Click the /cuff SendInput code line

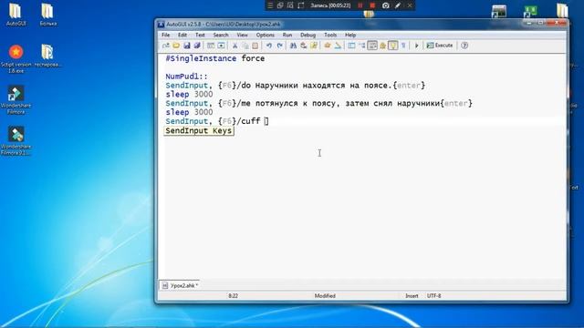point(217,121)
